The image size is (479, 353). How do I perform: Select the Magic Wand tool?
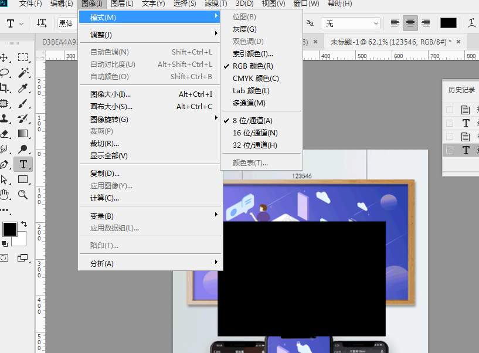(x=23, y=73)
